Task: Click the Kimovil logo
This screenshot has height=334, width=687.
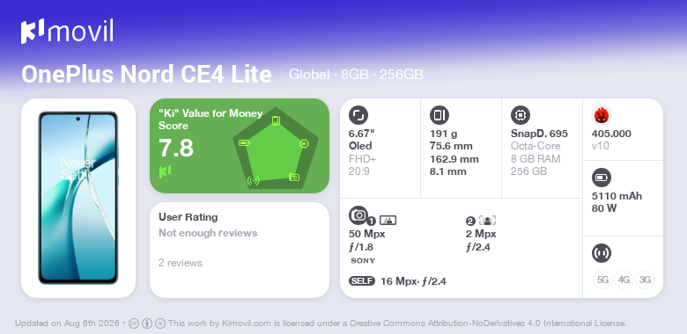Action: pos(67,32)
